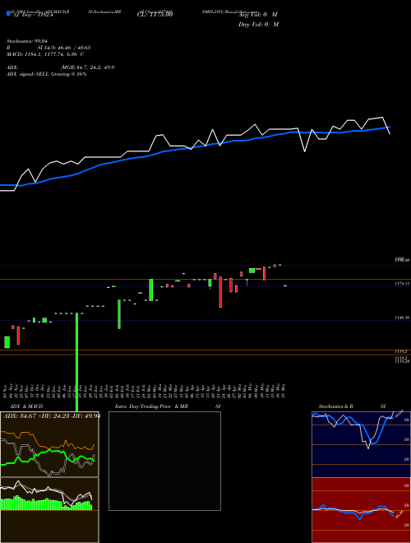Click the green MACD histogram bars
This screenshot has height=543, width=411.
point(46,504)
